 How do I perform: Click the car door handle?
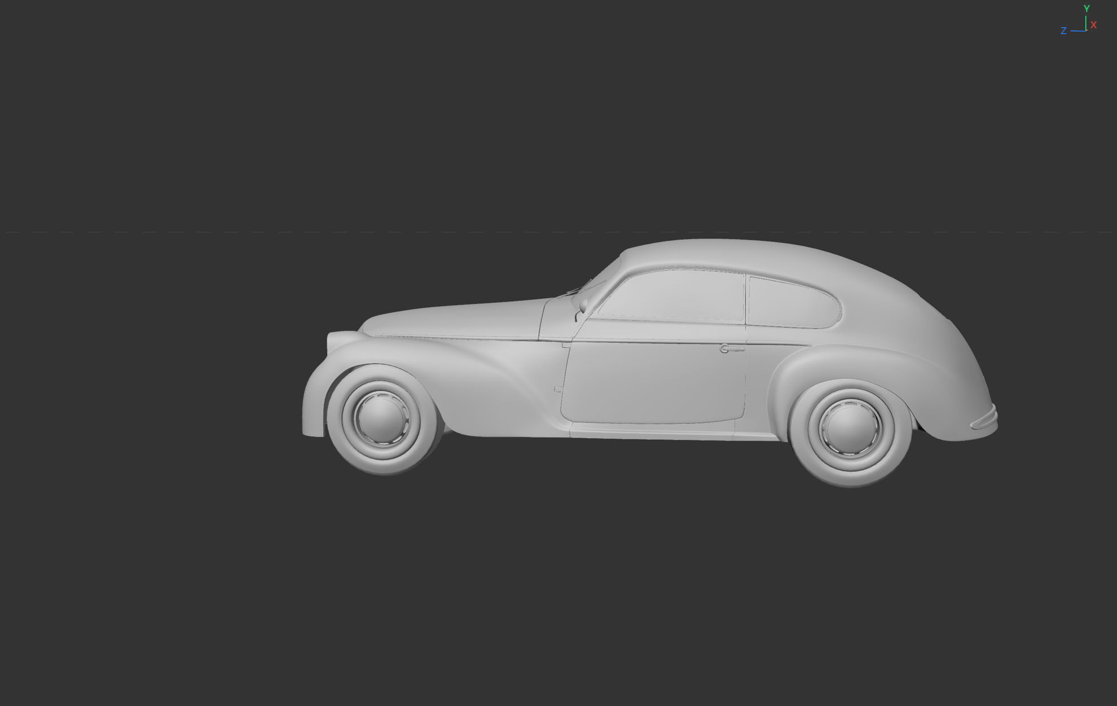732,349
